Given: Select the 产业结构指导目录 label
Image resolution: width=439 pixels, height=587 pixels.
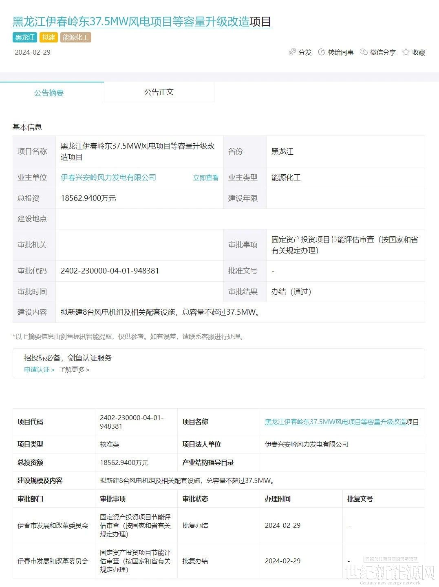Looking at the screenshot, I should click(208, 462).
